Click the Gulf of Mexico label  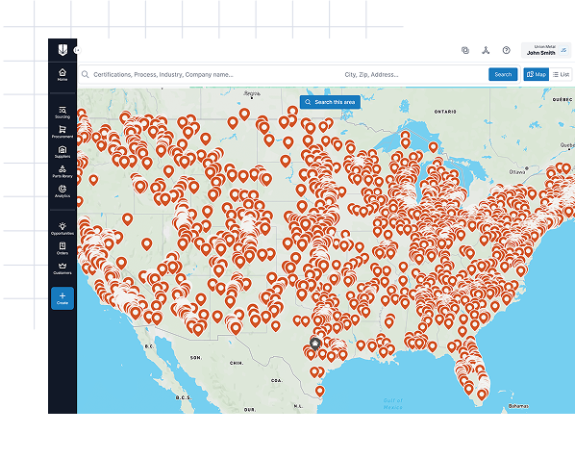tap(392, 403)
